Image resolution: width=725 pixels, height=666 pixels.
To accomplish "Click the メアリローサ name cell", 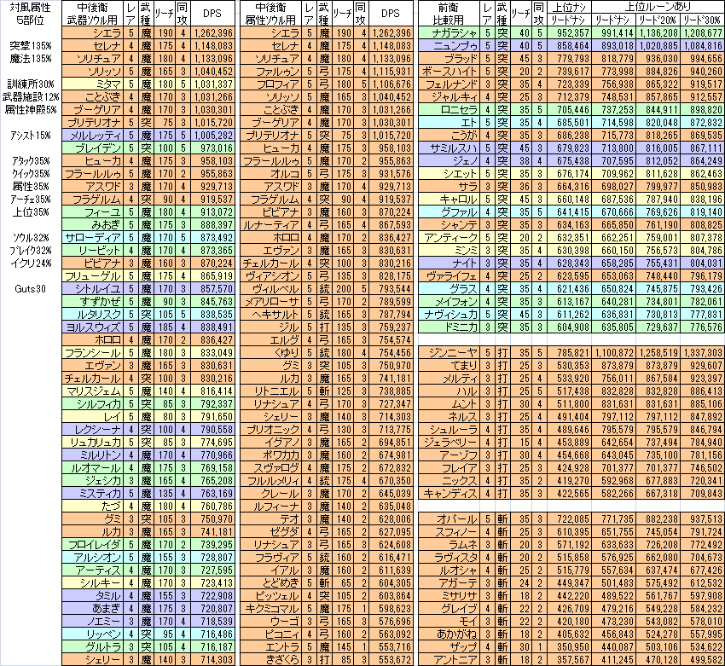I will tap(271, 301).
